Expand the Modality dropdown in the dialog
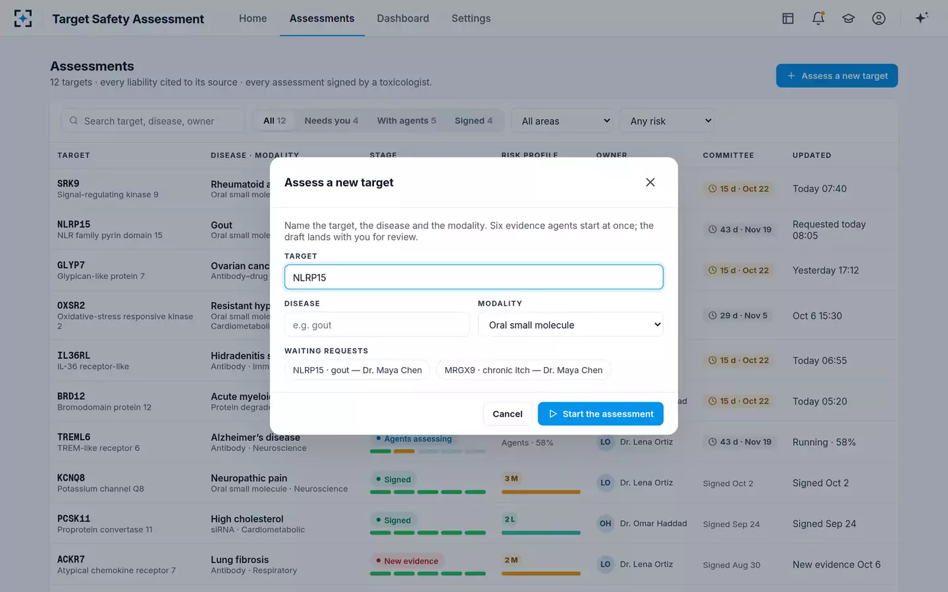 coord(571,325)
